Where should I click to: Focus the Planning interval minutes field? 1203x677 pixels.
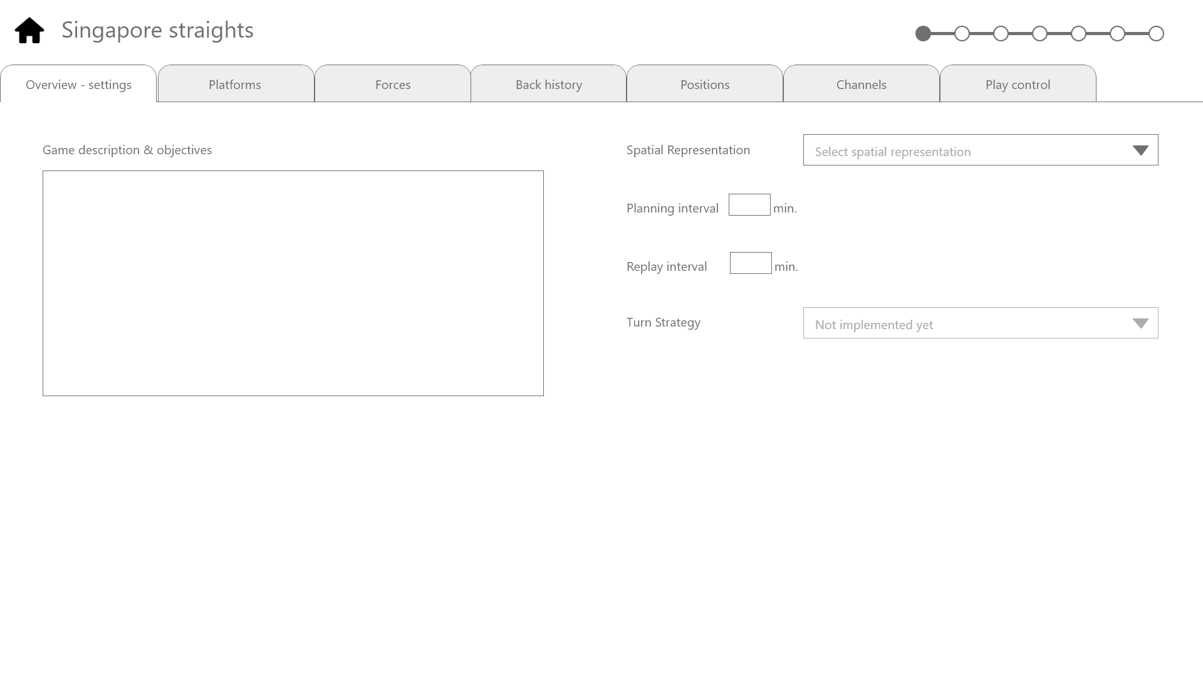click(x=749, y=205)
